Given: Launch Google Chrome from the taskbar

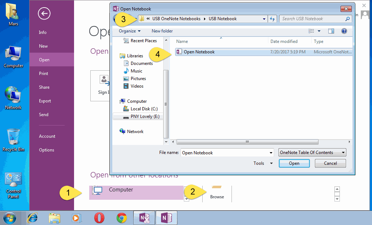Looking at the screenshot, I should tap(121, 218).
